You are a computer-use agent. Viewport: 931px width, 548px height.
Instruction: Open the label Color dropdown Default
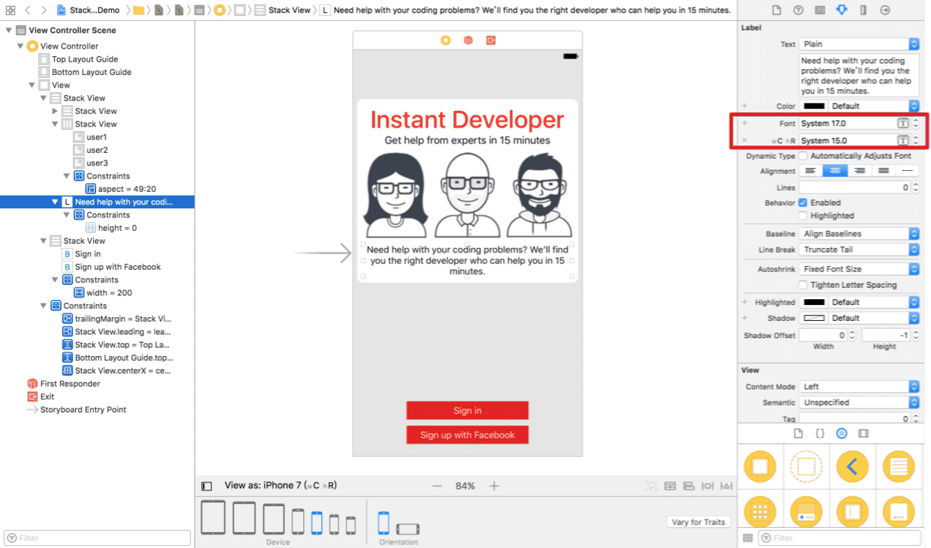pos(874,106)
